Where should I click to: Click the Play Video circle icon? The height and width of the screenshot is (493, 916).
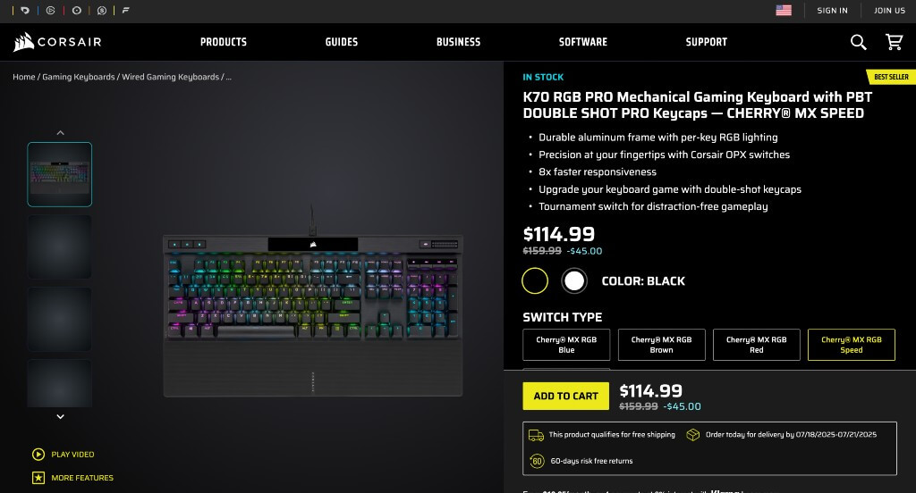click(x=38, y=455)
